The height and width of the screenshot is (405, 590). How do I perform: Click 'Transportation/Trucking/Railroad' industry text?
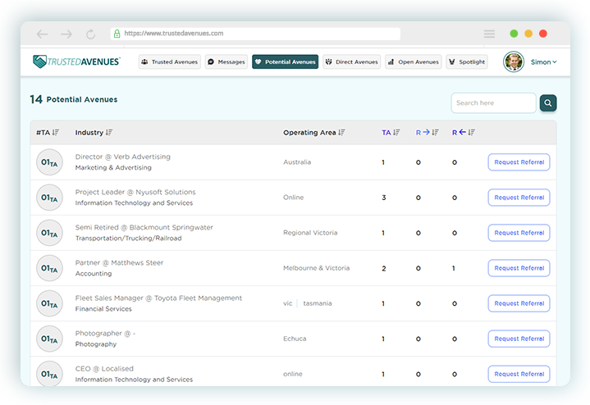pyautogui.click(x=128, y=239)
